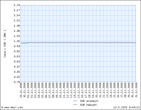Click the 01.12.2006 date axis label
The width and height of the screenshot is (141, 110).
[x=28, y=90]
